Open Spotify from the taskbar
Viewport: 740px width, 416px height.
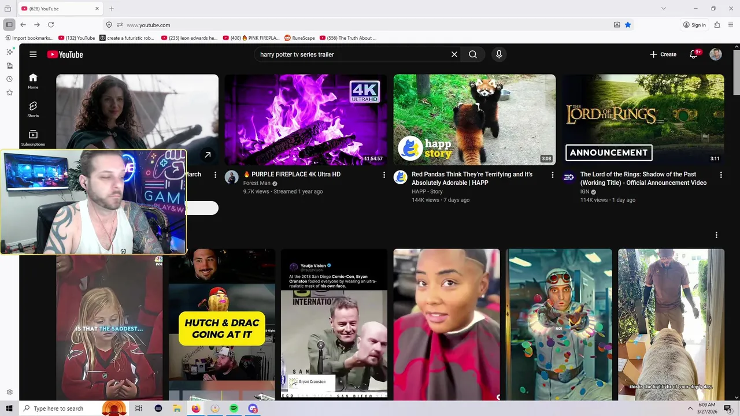point(234,408)
